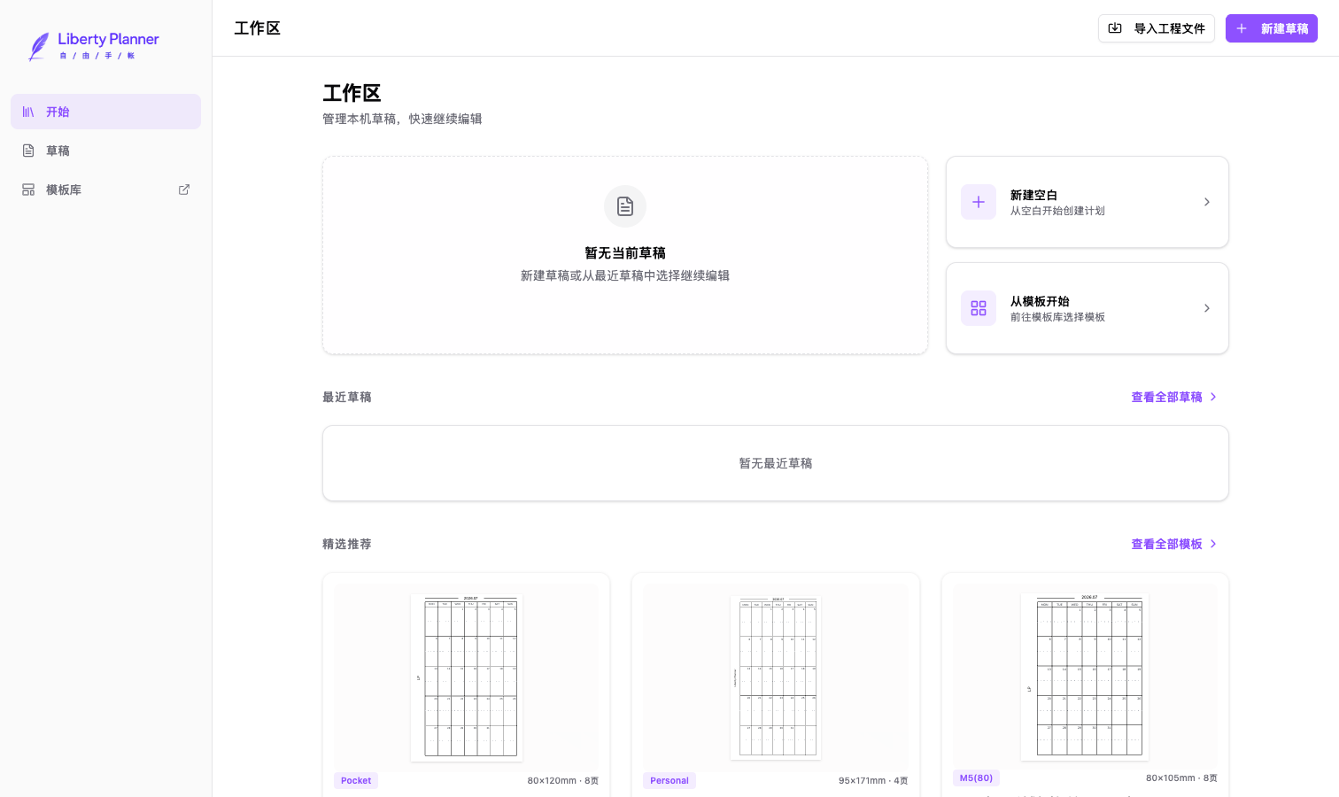Click the library icon next to 开始
Screen dimensions: 1339x797
[28, 112]
